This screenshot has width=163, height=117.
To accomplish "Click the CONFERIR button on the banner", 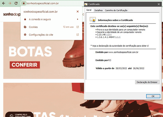I will point(25,65).
